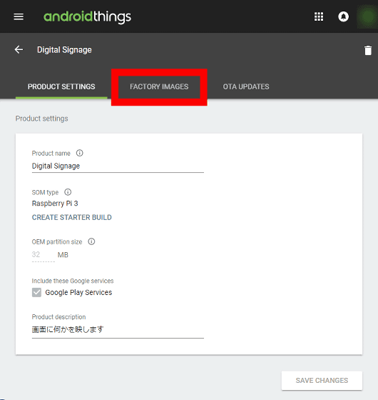Screen dimensions: 378x400
Task: Focus the Product name text field
Action: pyautogui.click(x=118, y=166)
